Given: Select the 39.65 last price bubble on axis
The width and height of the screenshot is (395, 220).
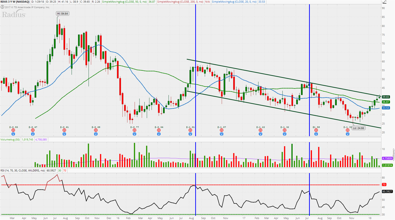Looking at the screenshot, I should tap(386, 97).
